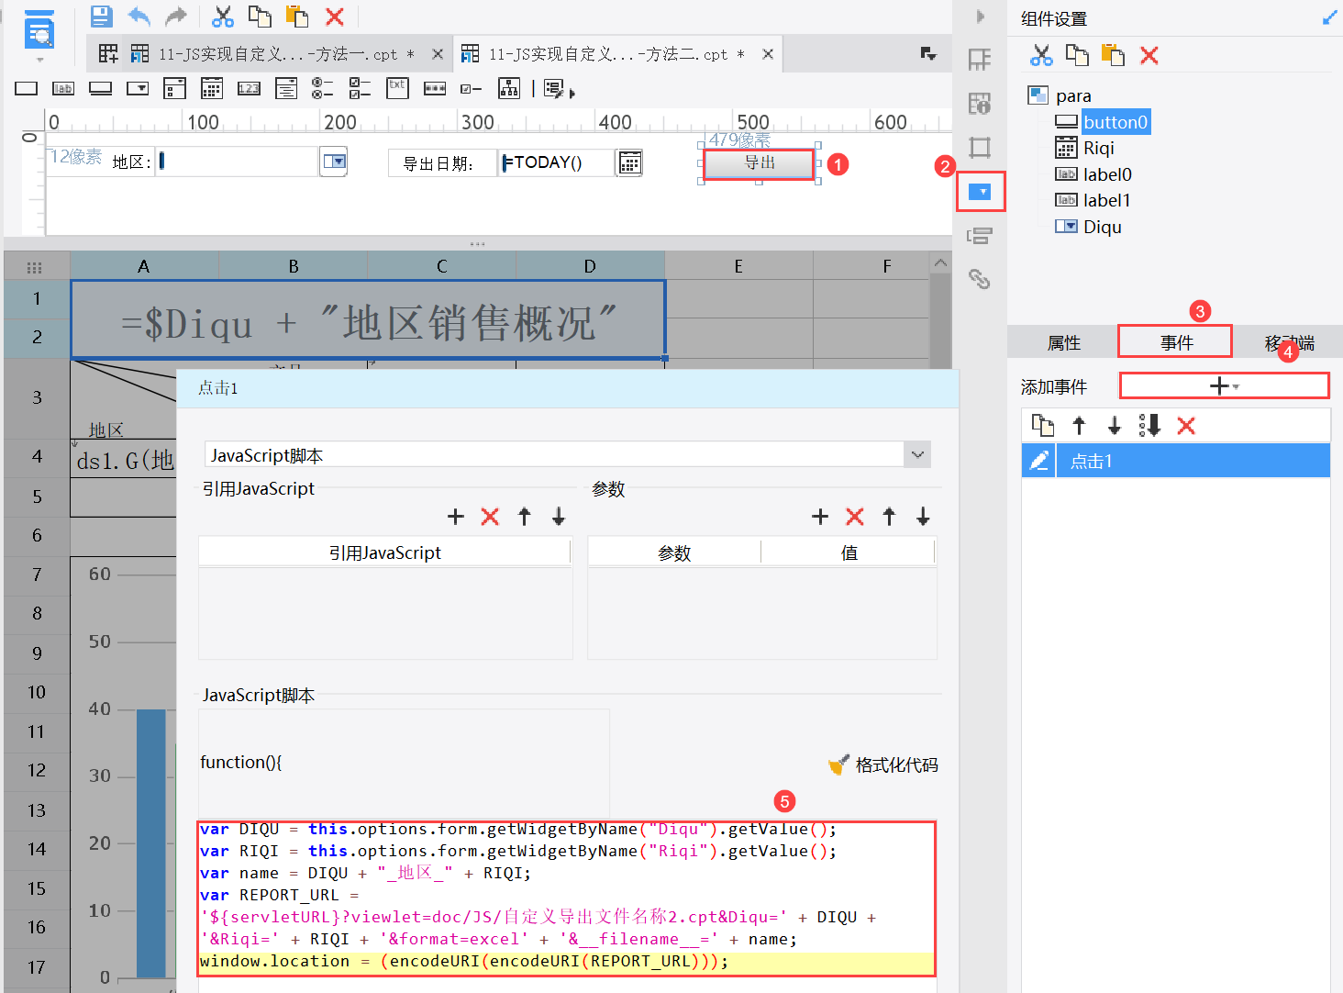Cut widget in component settings panel
The height and width of the screenshot is (993, 1343).
click(1041, 55)
